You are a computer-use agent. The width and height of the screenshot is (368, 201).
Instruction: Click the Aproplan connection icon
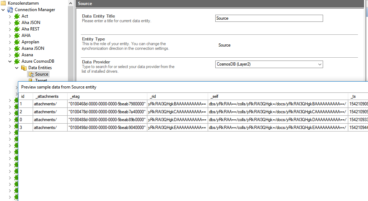17,42
